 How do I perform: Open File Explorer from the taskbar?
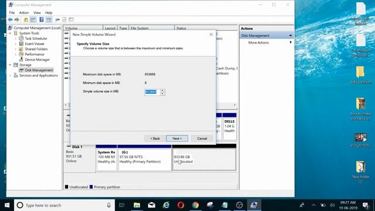pyautogui.click(x=137, y=205)
